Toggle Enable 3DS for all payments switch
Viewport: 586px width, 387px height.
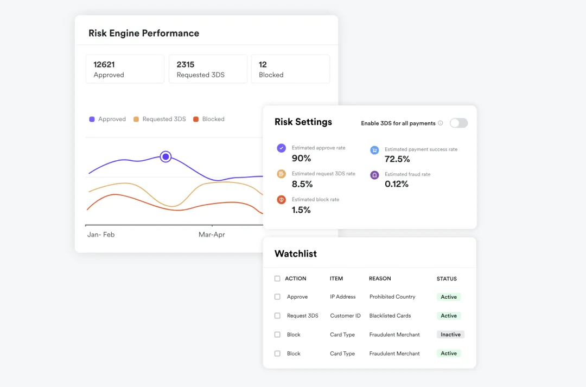pos(458,123)
